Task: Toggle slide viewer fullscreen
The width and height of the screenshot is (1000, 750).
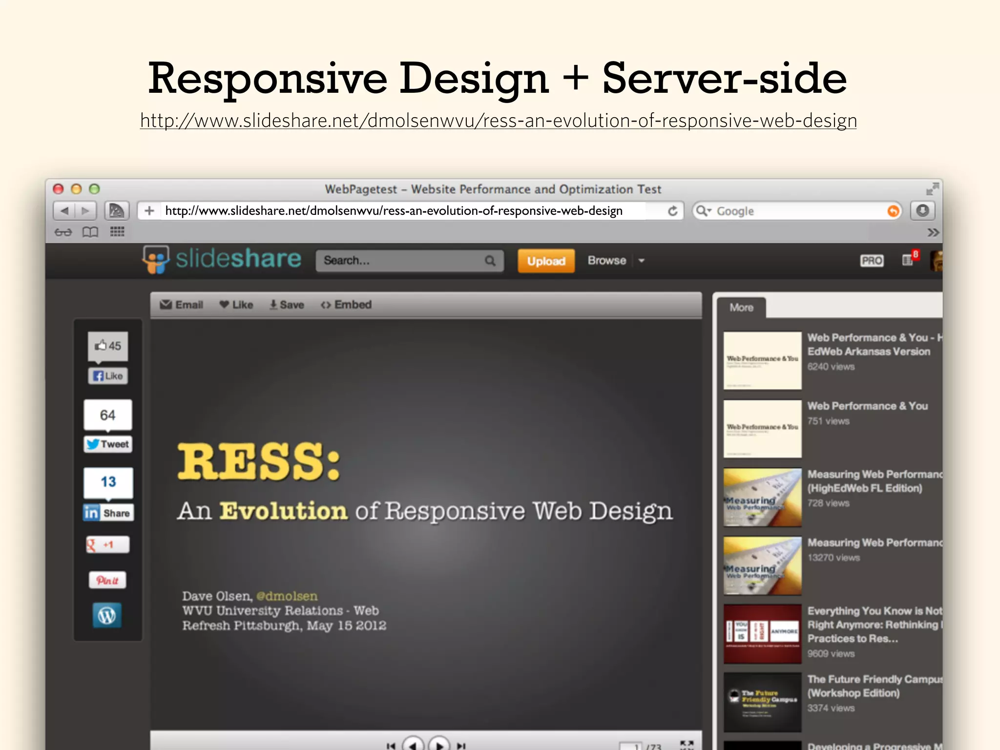Action: click(687, 745)
